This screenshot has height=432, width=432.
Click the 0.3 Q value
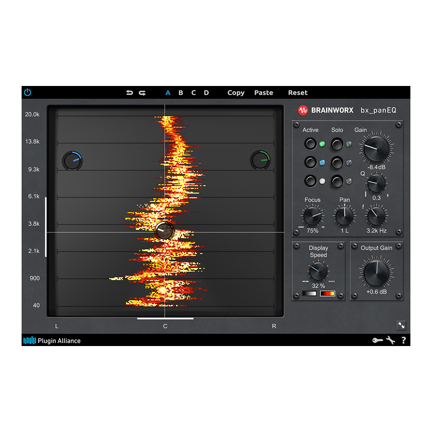click(x=377, y=198)
